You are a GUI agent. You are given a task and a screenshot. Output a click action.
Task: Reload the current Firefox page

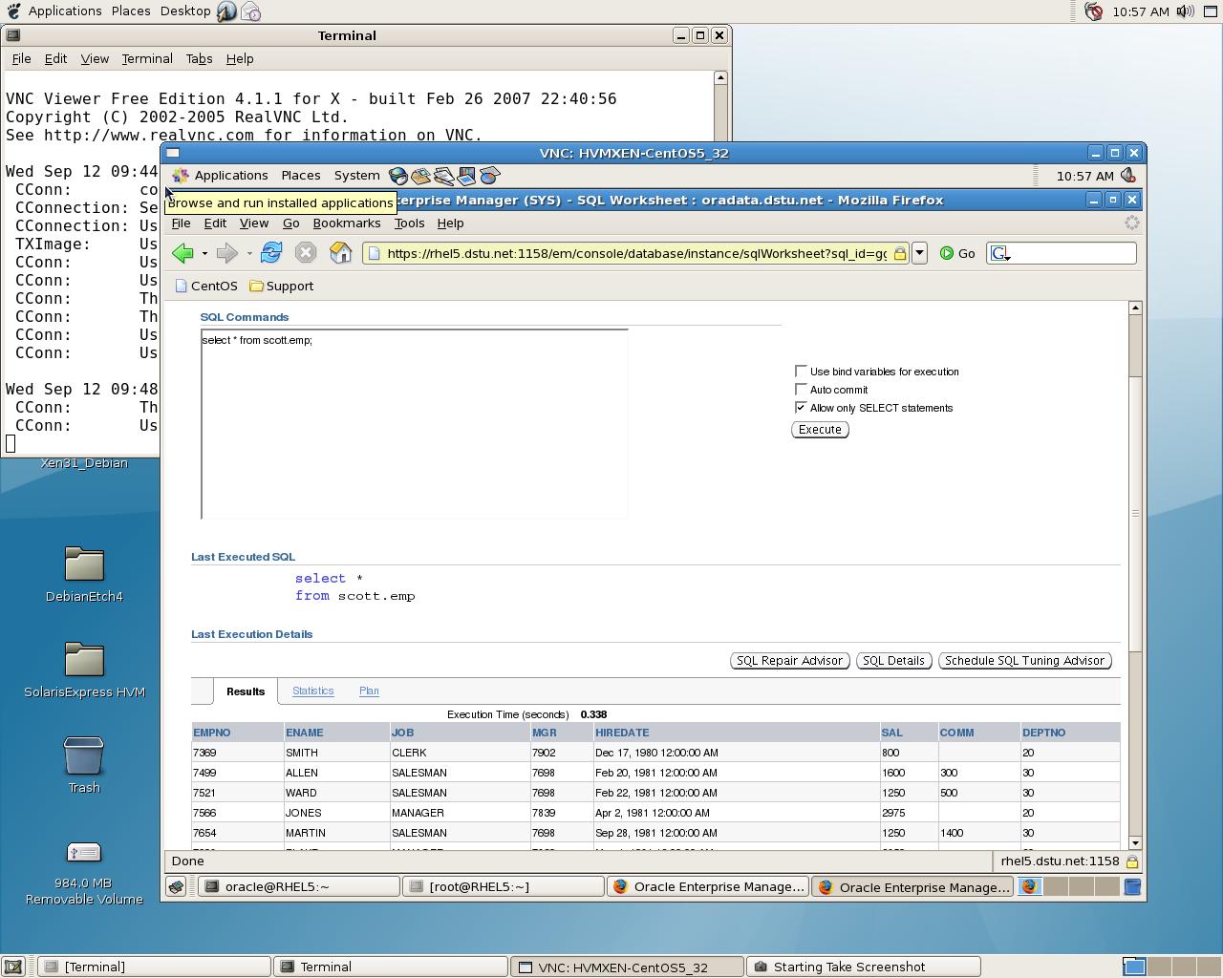[x=271, y=253]
